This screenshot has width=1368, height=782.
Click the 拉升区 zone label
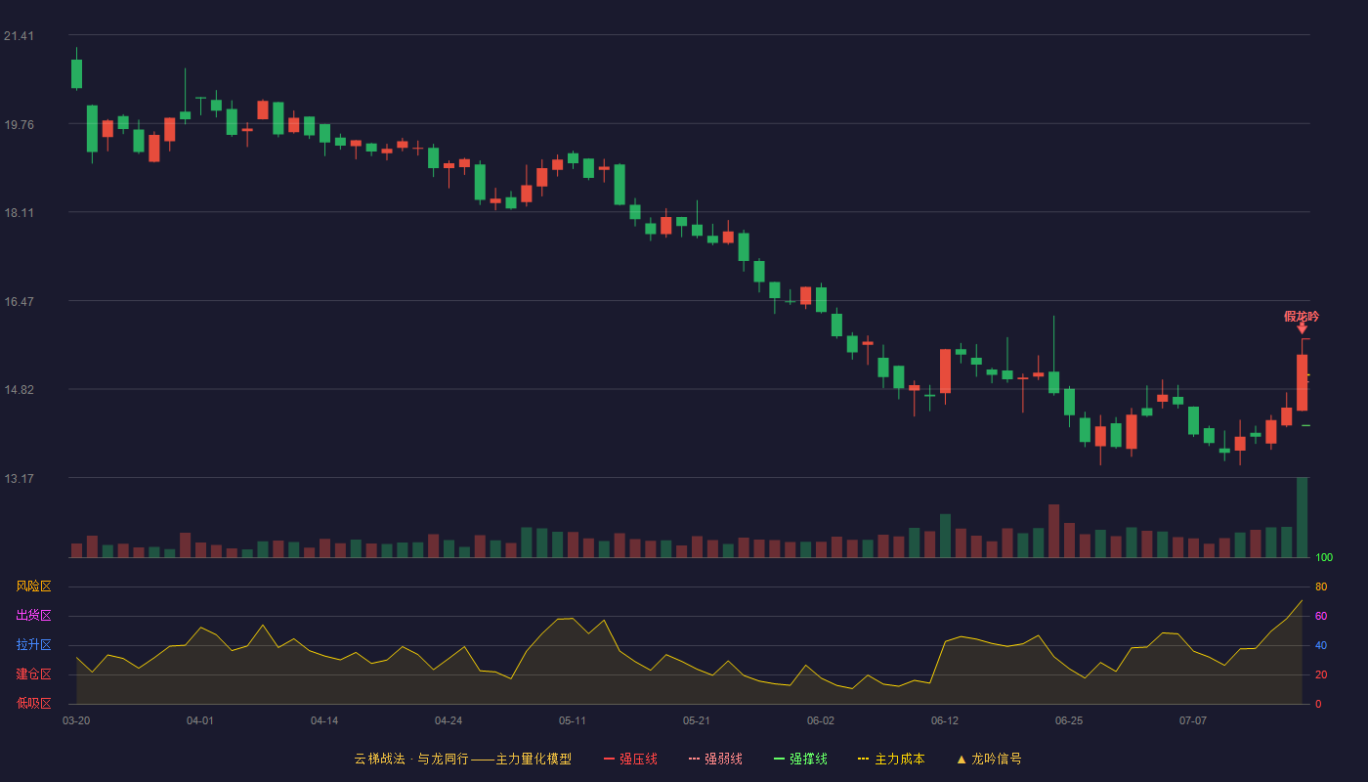(33, 645)
